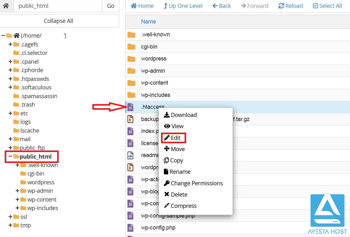Choose Change Permissions from context menu

193,183
